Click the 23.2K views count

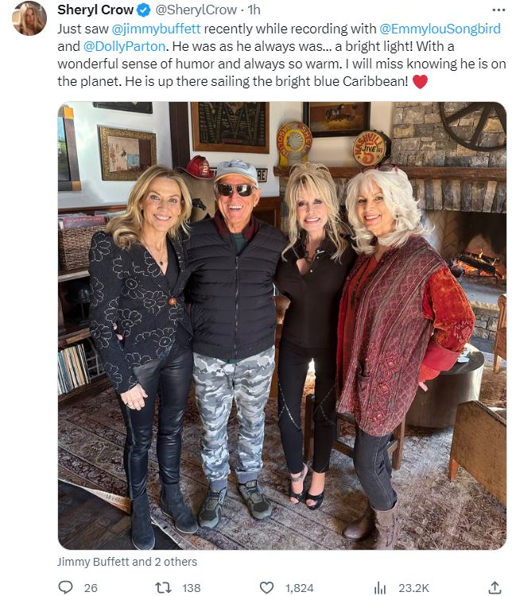[x=413, y=588]
